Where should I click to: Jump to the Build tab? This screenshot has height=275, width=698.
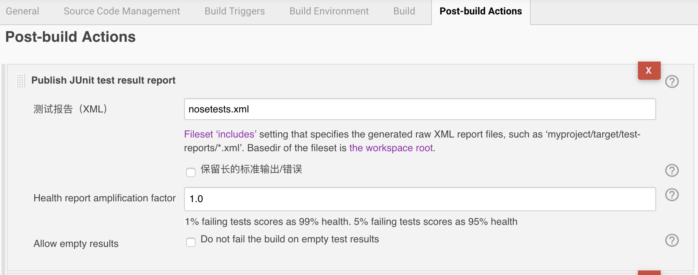(404, 11)
